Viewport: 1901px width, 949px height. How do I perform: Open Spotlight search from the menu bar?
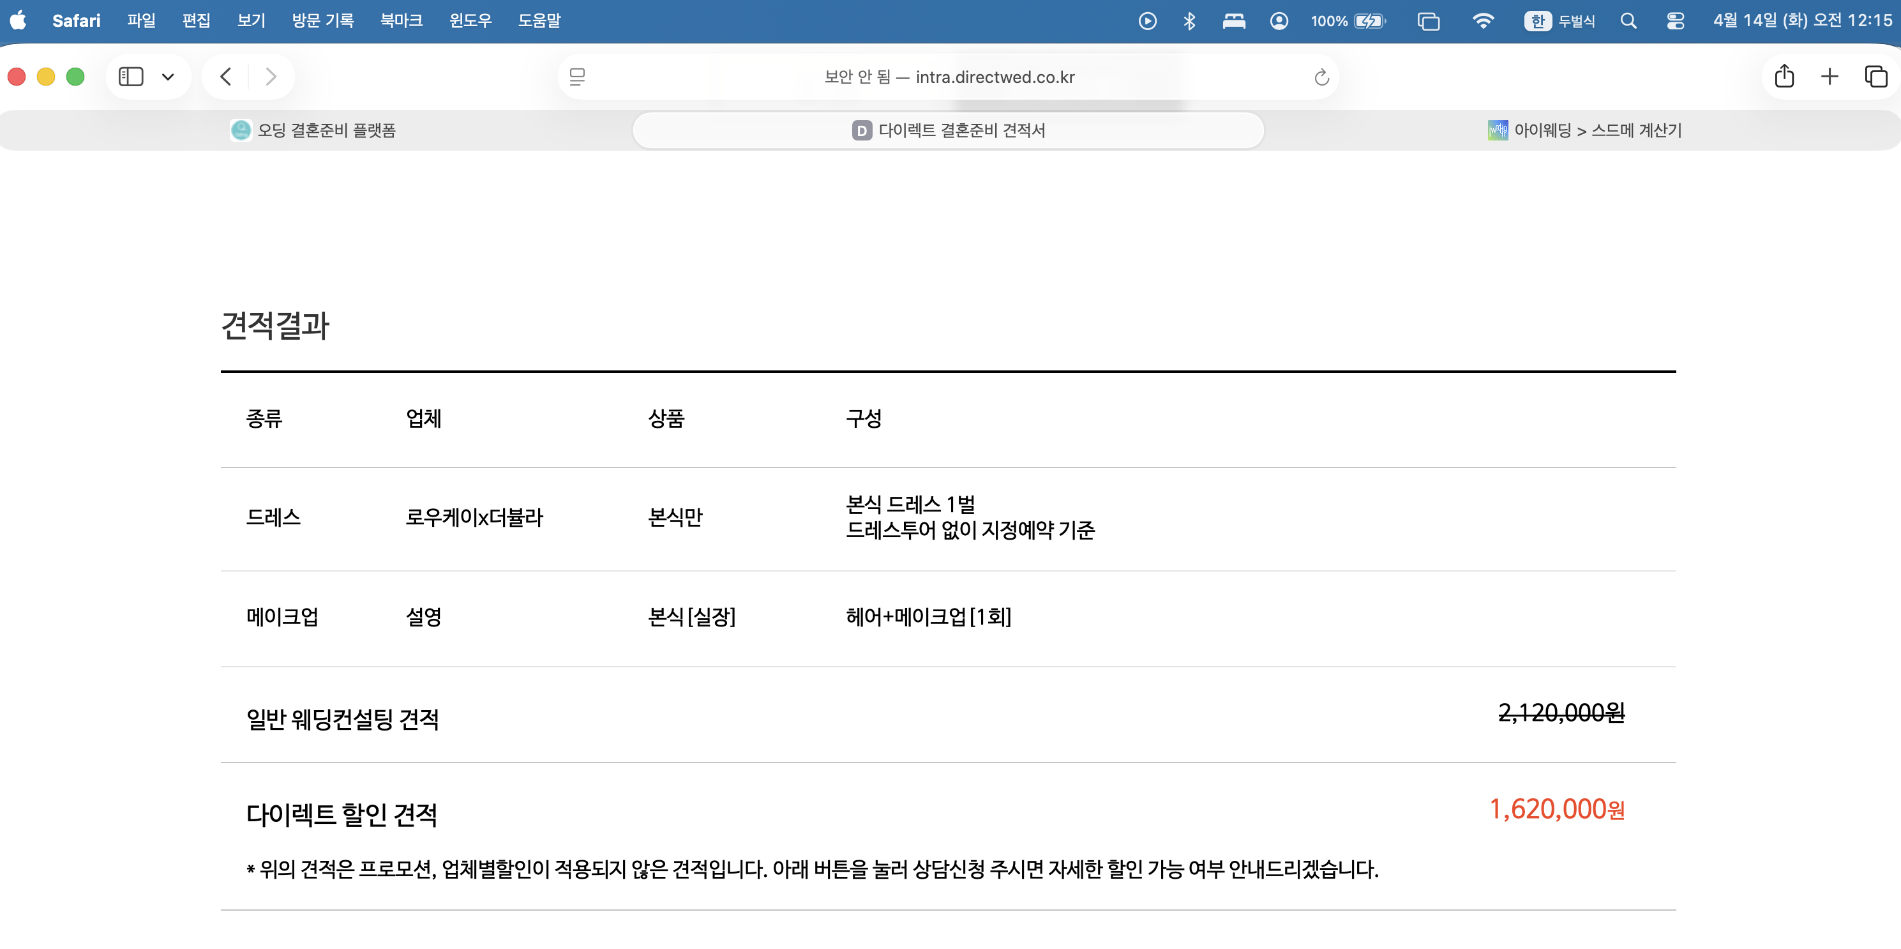coord(1628,20)
